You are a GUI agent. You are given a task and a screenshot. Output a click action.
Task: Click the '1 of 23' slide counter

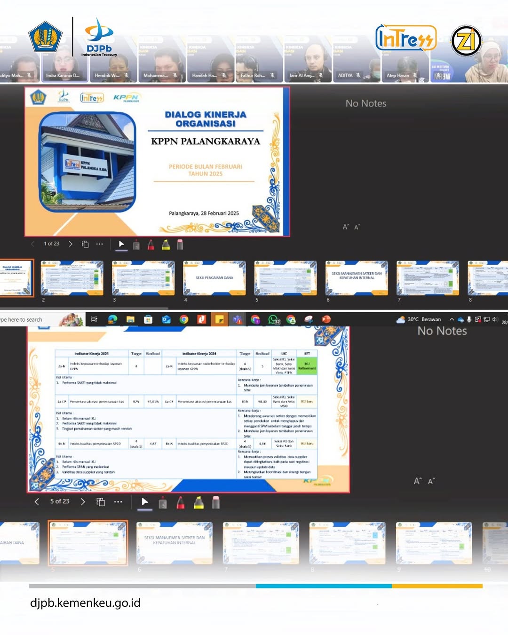click(x=52, y=244)
